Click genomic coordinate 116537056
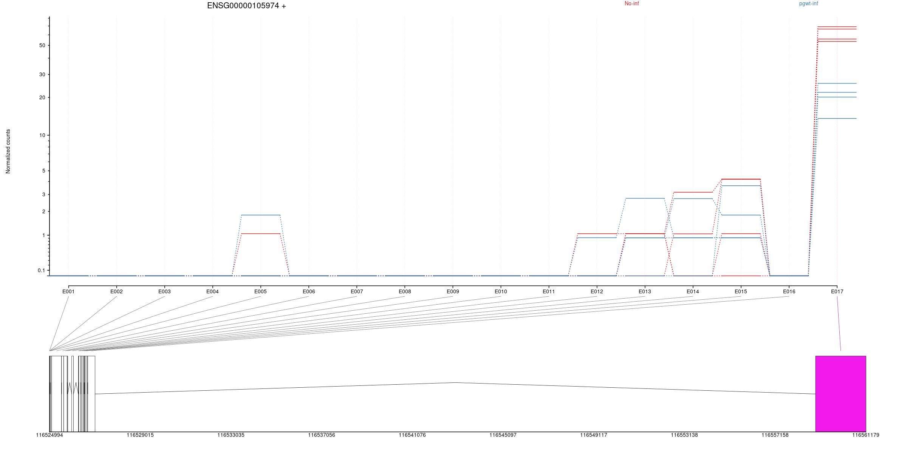 [322, 435]
